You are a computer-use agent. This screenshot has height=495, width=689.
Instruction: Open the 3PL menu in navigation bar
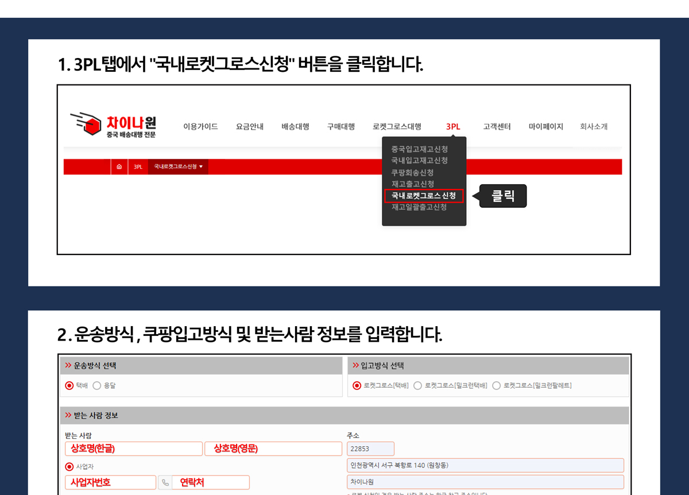coord(453,126)
